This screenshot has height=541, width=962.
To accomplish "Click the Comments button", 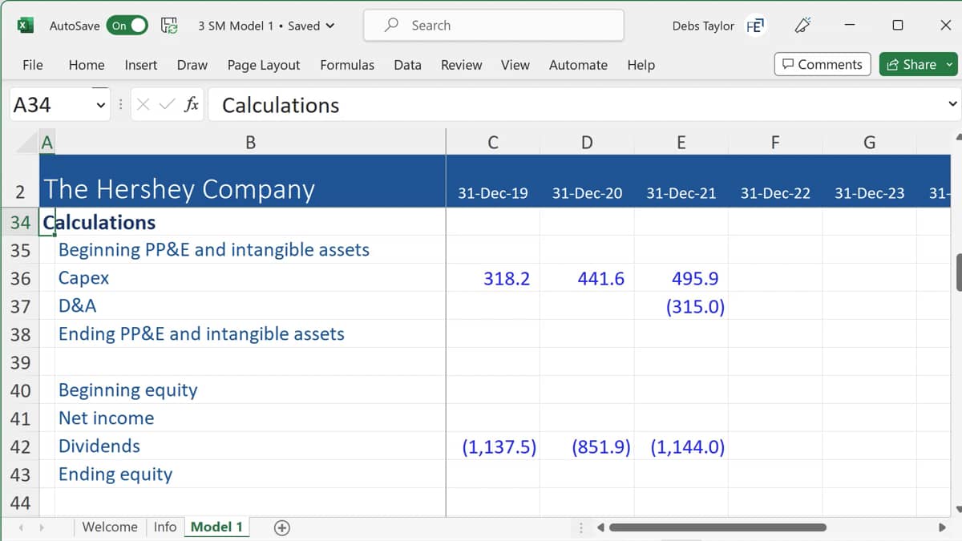I will (x=823, y=65).
